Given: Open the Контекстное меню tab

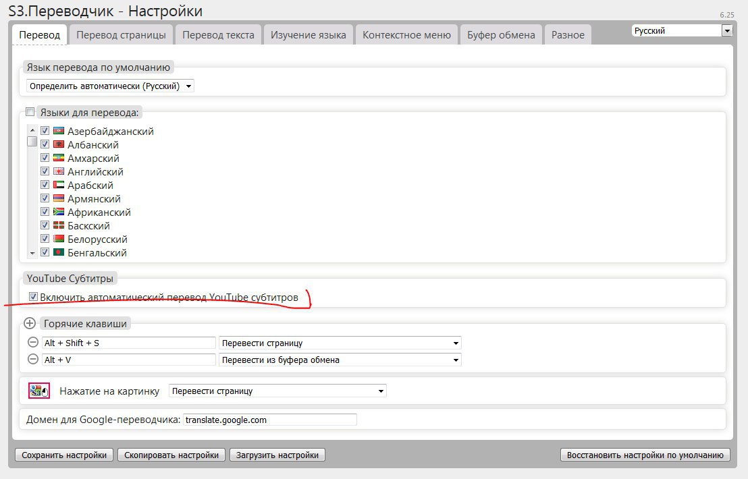Looking at the screenshot, I should point(406,35).
